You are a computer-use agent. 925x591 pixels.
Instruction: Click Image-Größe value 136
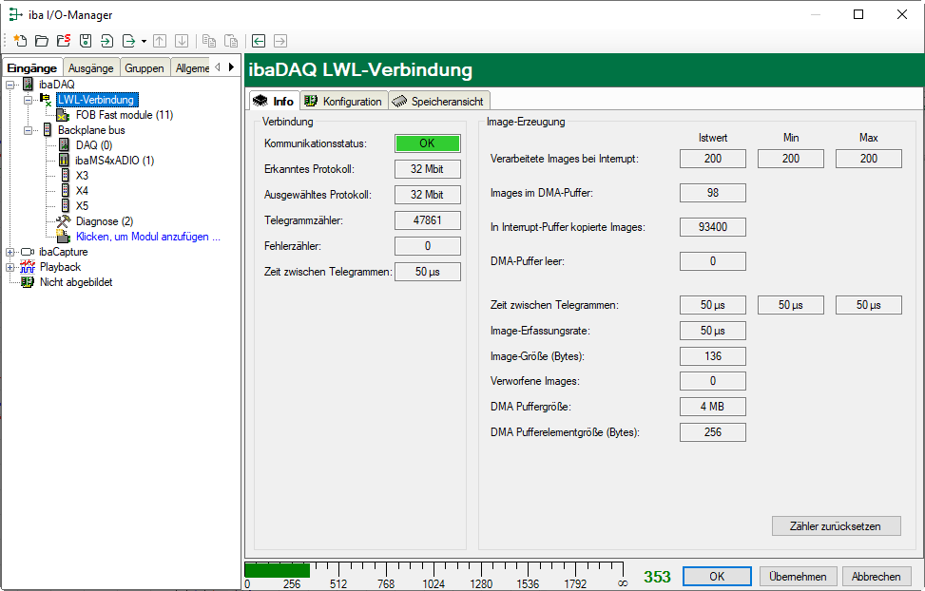tap(713, 356)
